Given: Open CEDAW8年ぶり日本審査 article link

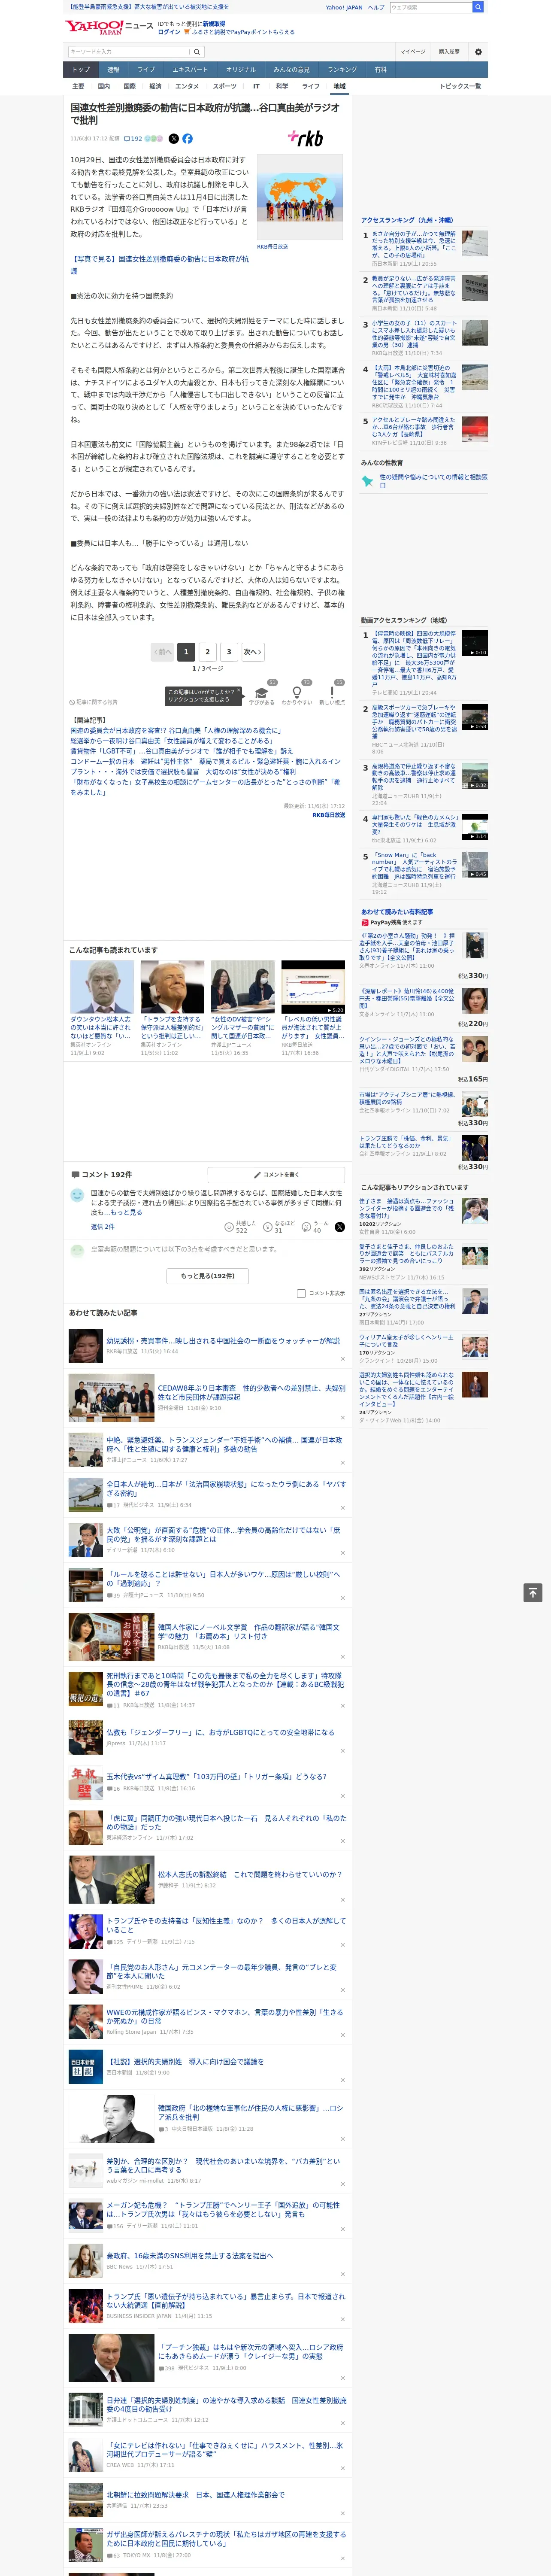Looking at the screenshot, I should coord(251,1393).
